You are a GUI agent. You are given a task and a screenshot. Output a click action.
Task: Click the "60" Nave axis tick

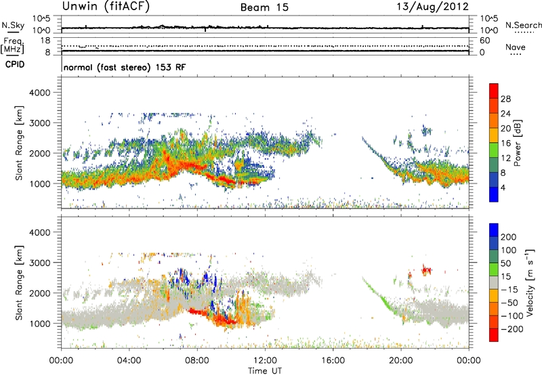click(484, 41)
